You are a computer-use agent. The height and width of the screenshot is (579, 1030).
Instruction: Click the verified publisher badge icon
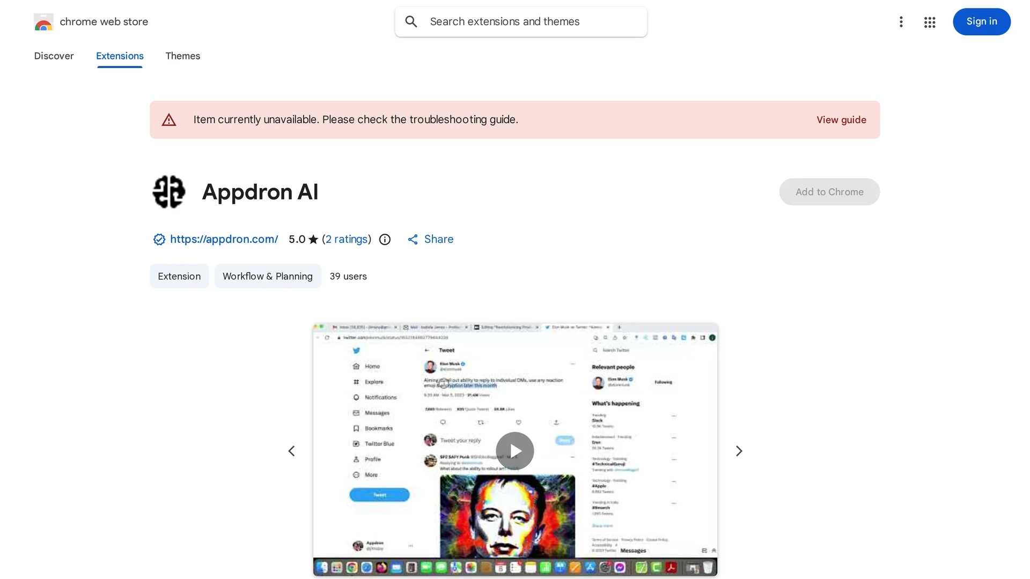159,239
